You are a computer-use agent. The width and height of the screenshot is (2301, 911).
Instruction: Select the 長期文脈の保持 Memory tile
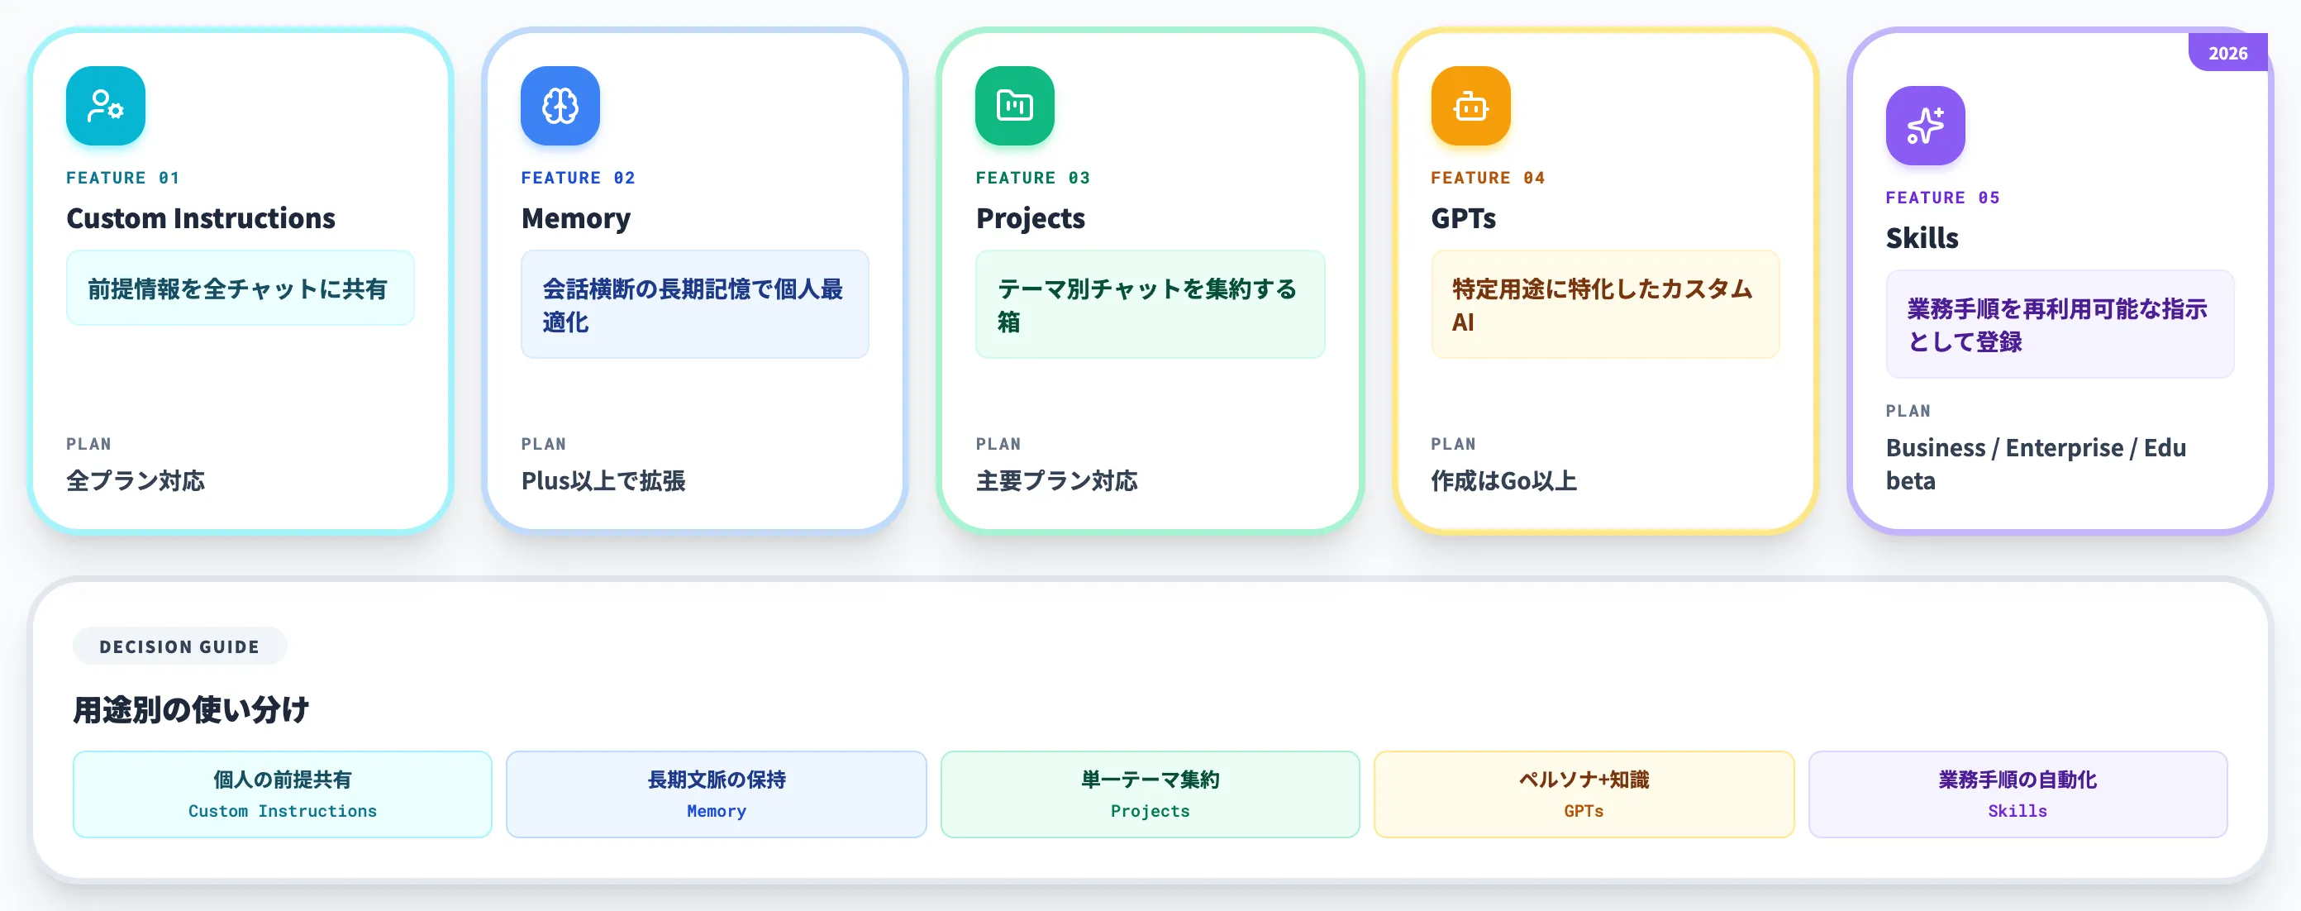pos(717,794)
